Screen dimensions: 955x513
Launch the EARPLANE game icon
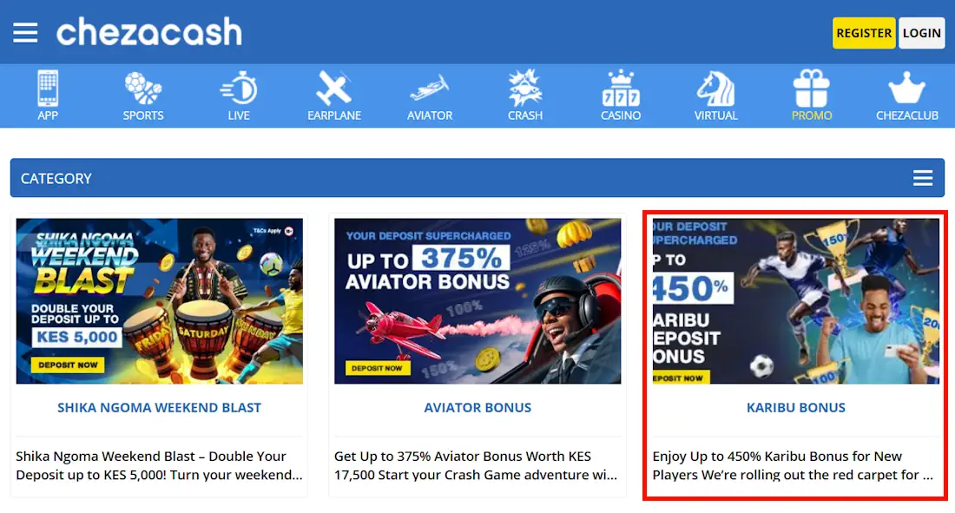tap(333, 89)
